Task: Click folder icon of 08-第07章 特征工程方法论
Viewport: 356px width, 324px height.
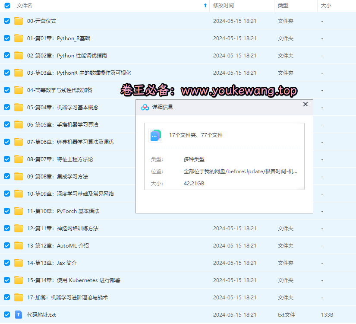Action: pyautogui.click(x=19, y=159)
